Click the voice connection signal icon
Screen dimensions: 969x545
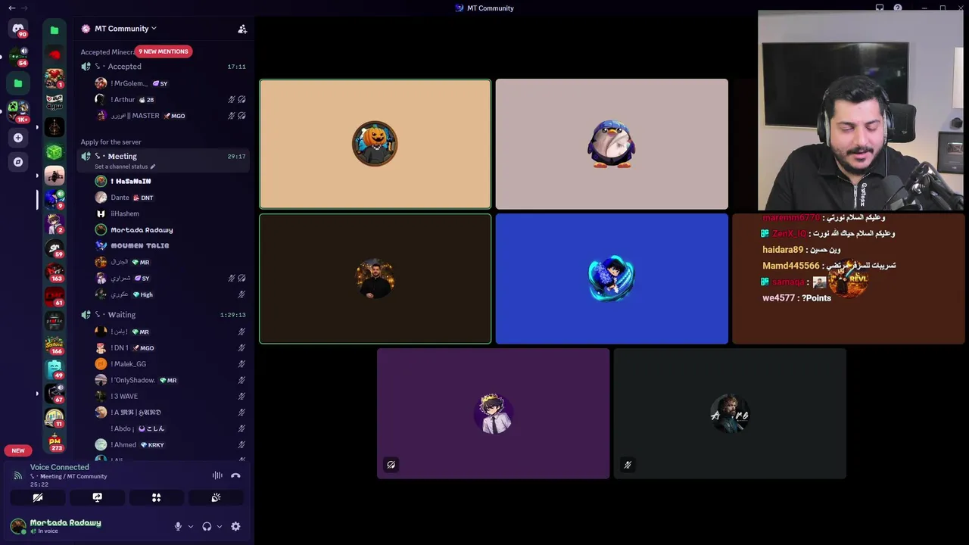pos(18,475)
